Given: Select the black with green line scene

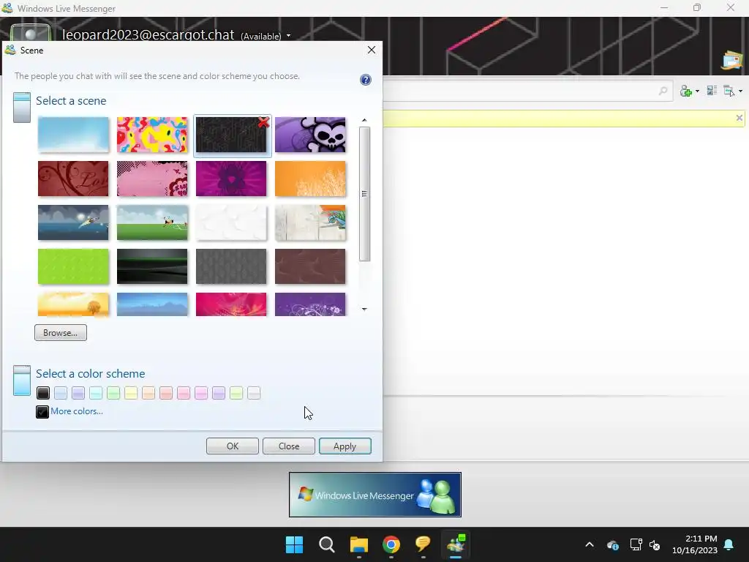Looking at the screenshot, I should [x=152, y=266].
